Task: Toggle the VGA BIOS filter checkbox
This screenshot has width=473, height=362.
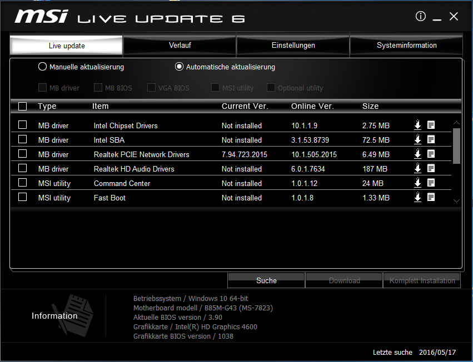Action: [x=151, y=88]
